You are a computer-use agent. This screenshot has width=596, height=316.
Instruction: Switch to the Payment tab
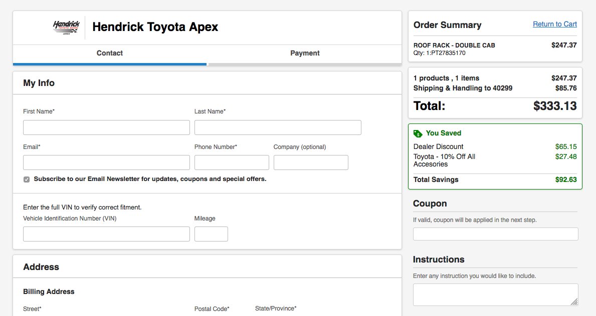point(305,53)
